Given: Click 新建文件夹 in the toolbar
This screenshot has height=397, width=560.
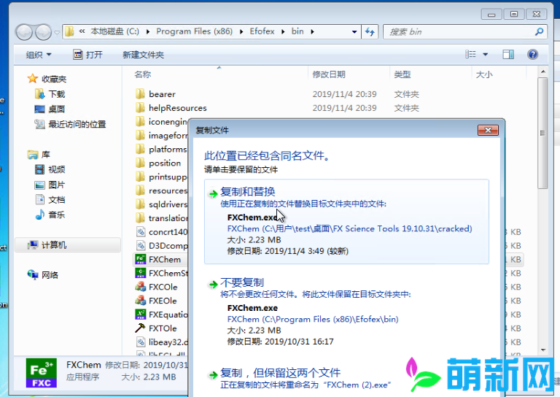Looking at the screenshot, I should click(x=143, y=55).
